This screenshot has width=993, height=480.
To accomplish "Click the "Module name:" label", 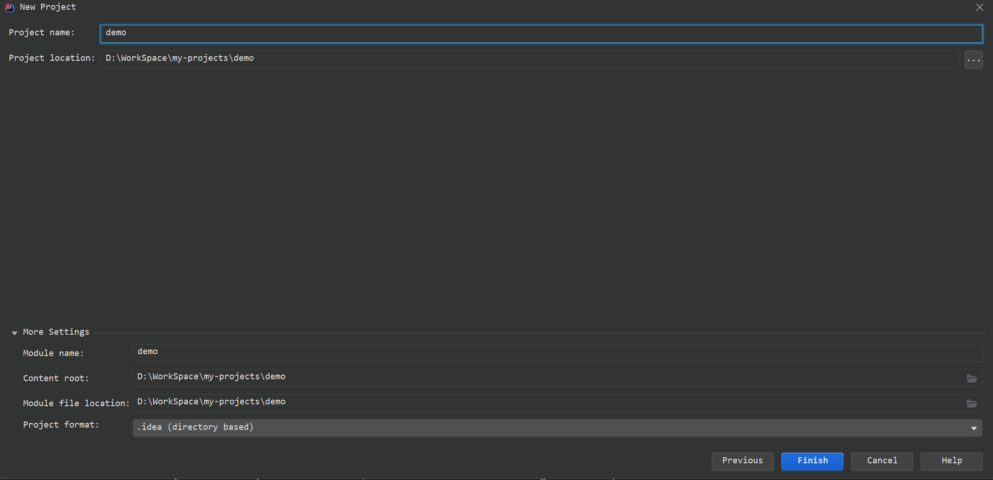I will (x=53, y=353).
